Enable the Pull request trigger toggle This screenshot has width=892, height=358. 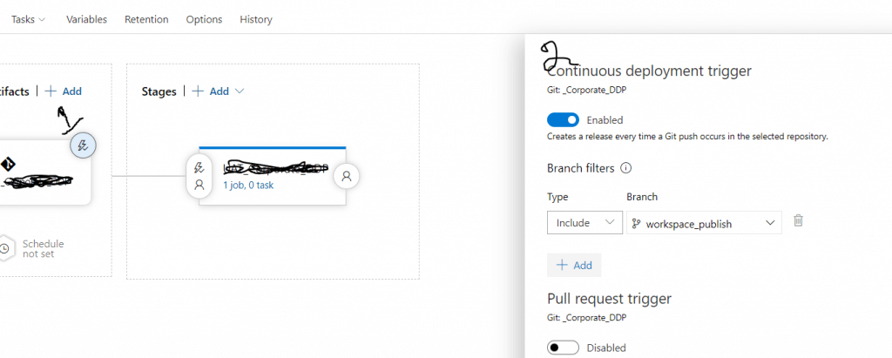pyautogui.click(x=563, y=348)
